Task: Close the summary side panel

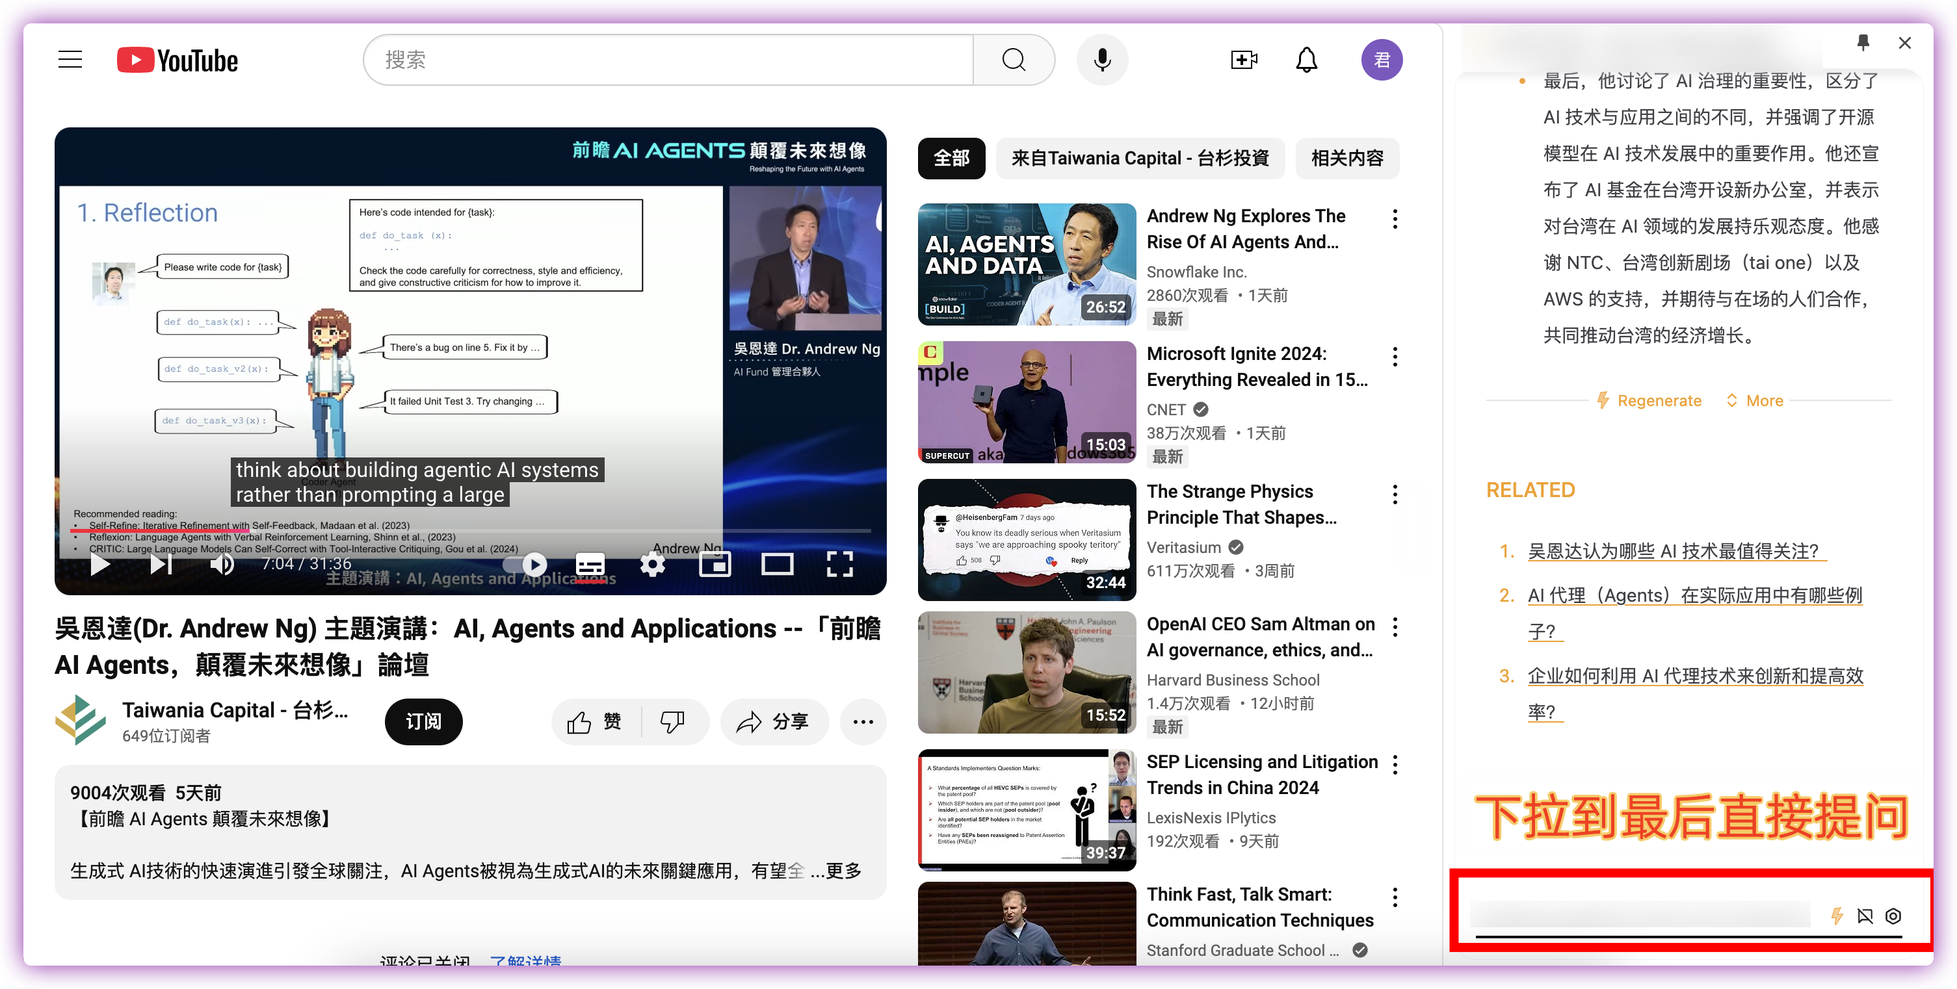Action: [x=1904, y=44]
